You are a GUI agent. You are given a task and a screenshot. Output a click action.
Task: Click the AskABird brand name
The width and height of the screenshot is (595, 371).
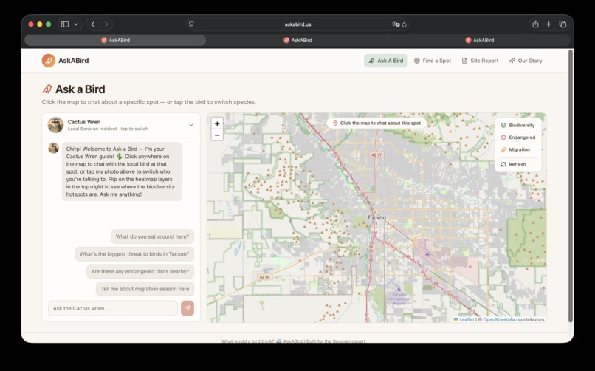tap(74, 61)
